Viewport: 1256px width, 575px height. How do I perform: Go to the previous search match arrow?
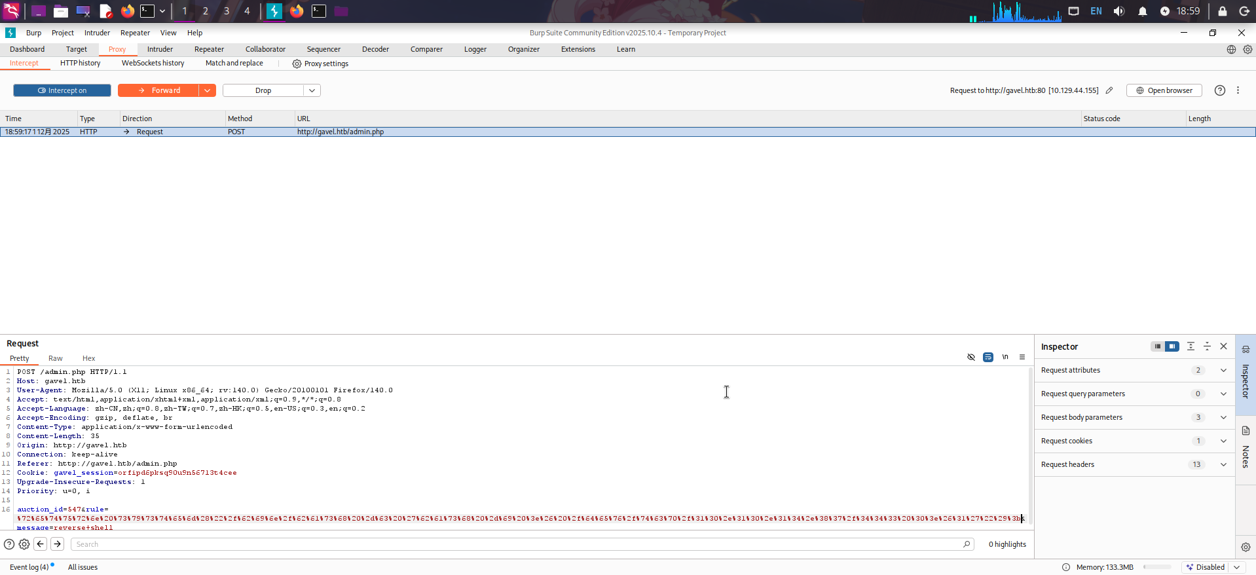point(41,544)
